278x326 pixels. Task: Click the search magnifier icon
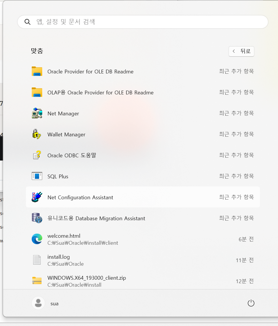[x=27, y=22]
